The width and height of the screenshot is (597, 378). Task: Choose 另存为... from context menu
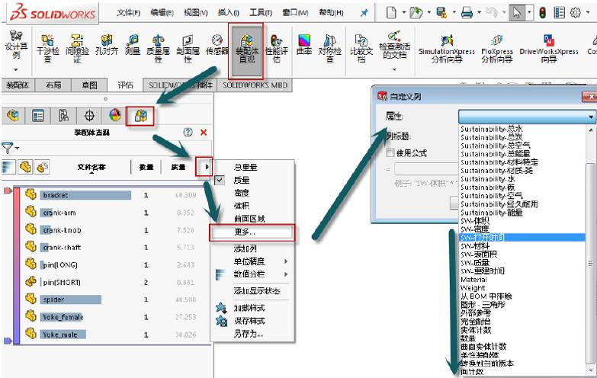pyautogui.click(x=249, y=334)
